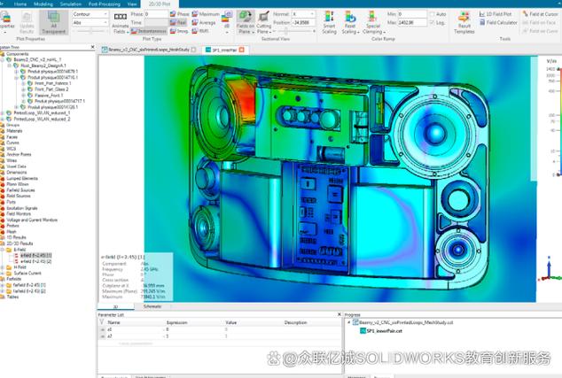Screen dimensions: 562x378
Task: Select the Materials folder in tree
Action: (x=14, y=131)
